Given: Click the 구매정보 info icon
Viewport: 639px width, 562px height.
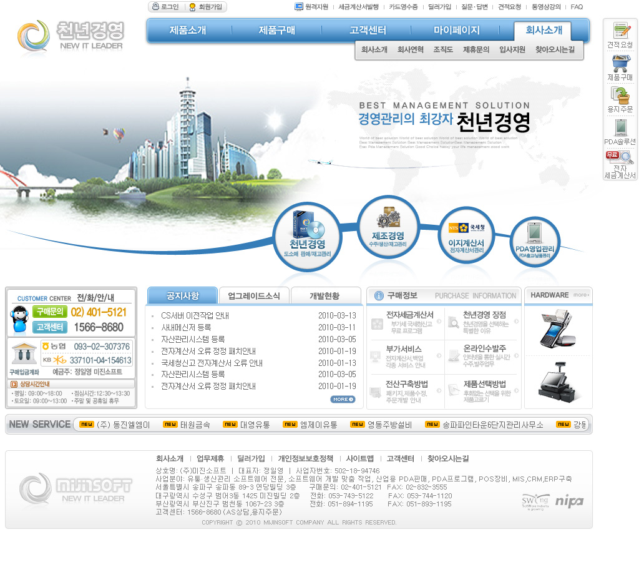Looking at the screenshot, I should point(379,296).
